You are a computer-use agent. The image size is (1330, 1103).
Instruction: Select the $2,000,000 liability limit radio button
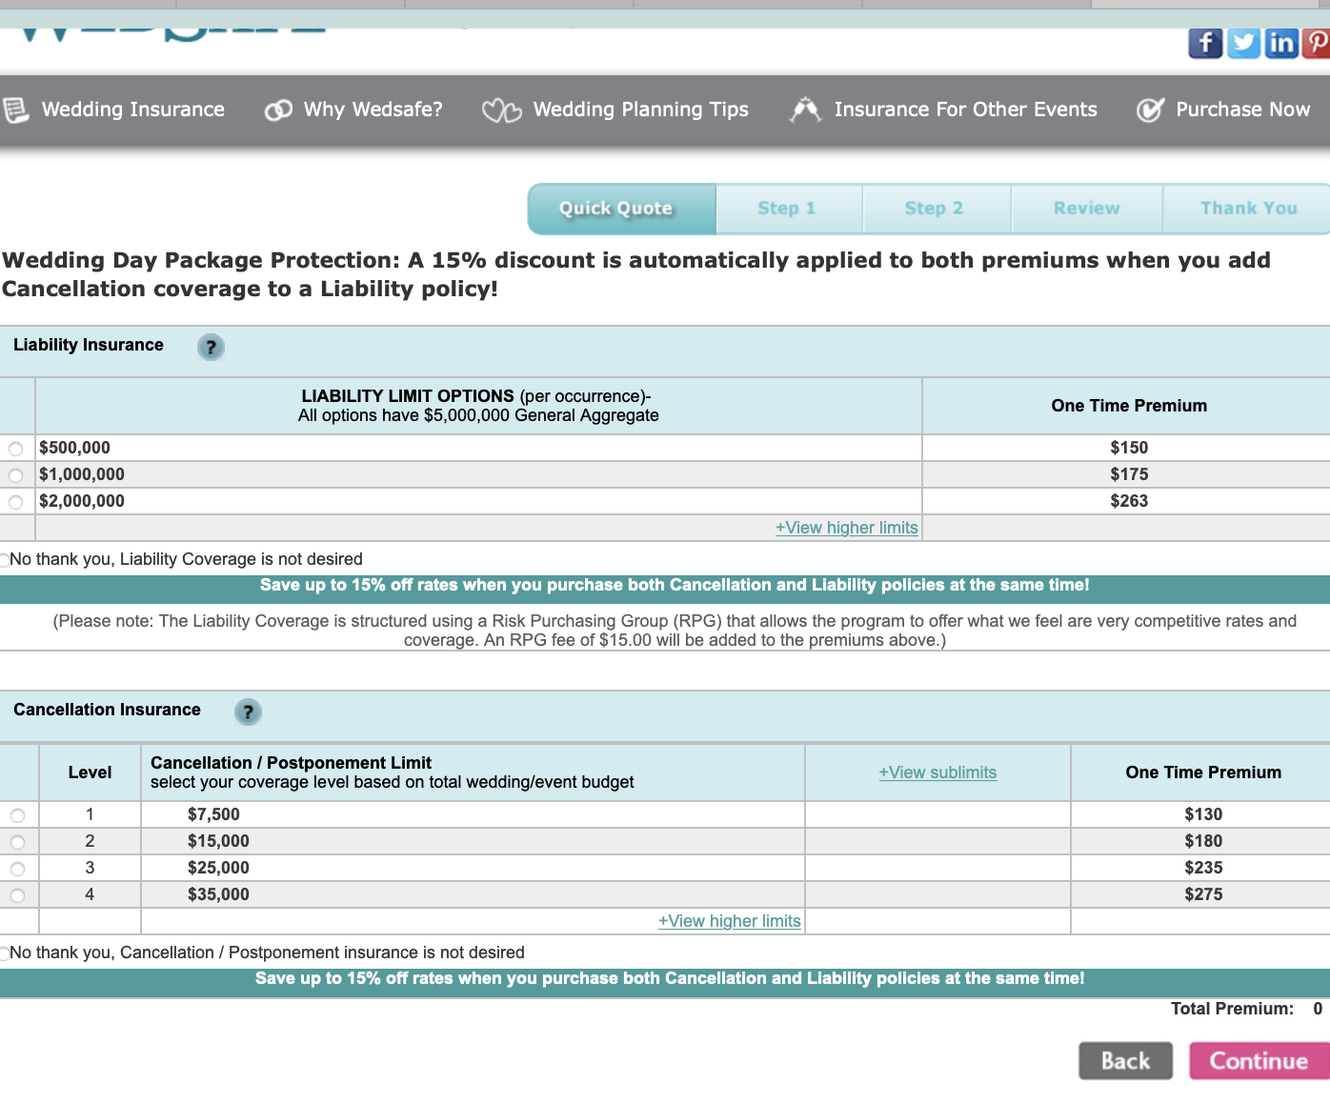15,502
